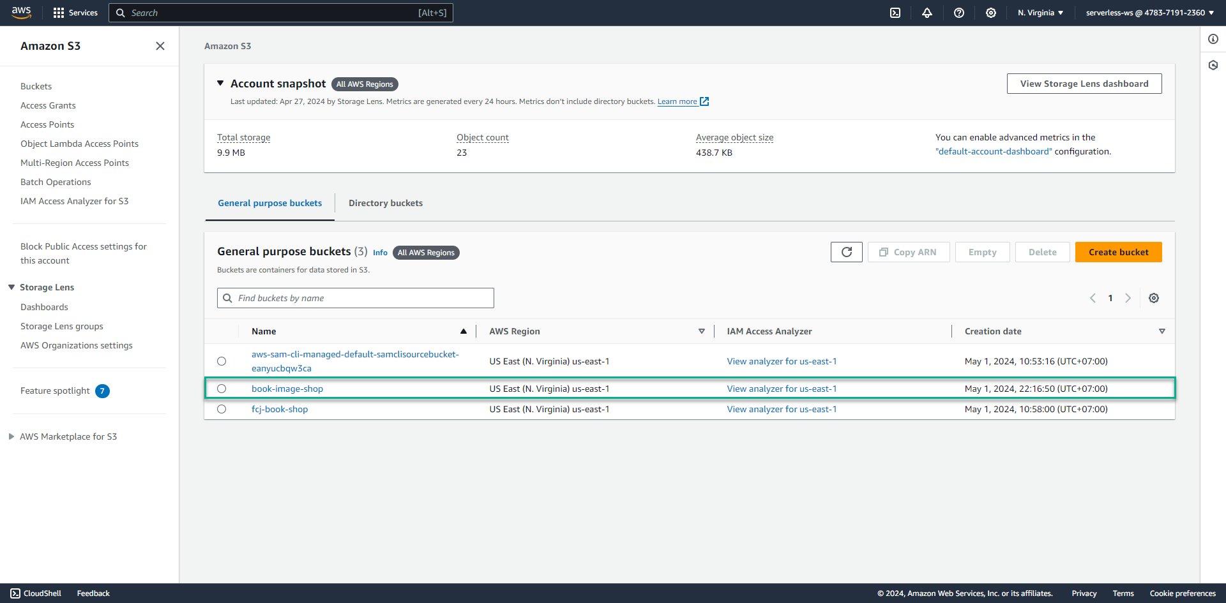
Task: Click the Copy ARN button
Action: (909, 252)
